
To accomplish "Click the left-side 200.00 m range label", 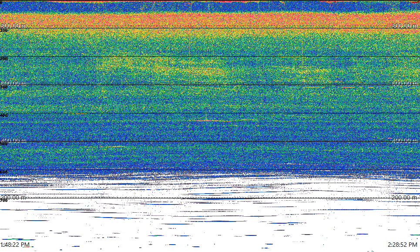I will [13, 198].
